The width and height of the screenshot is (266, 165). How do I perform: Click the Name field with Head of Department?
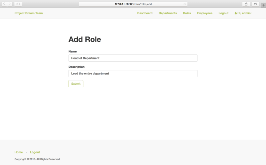(133, 58)
